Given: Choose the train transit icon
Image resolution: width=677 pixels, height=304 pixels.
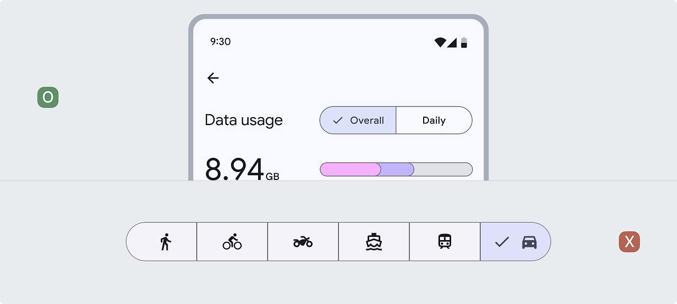Looking at the screenshot, I should pos(445,242).
